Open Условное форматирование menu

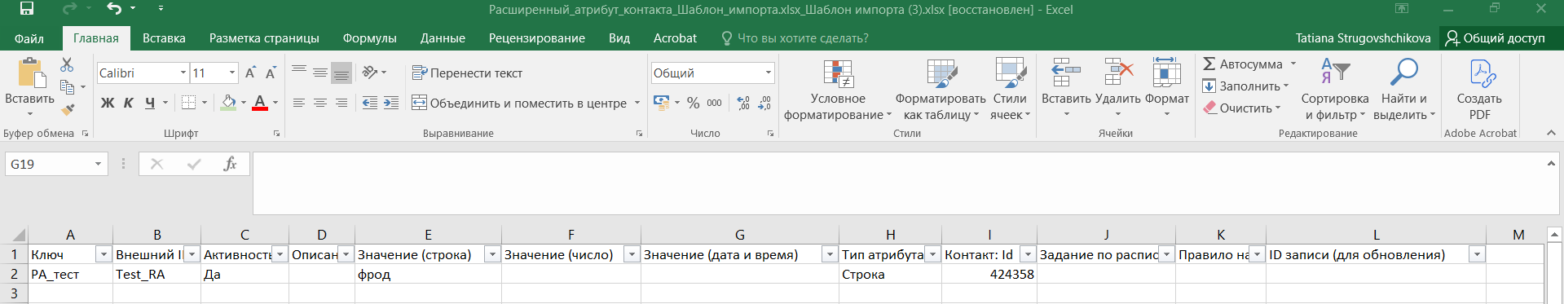pyautogui.click(x=838, y=90)
